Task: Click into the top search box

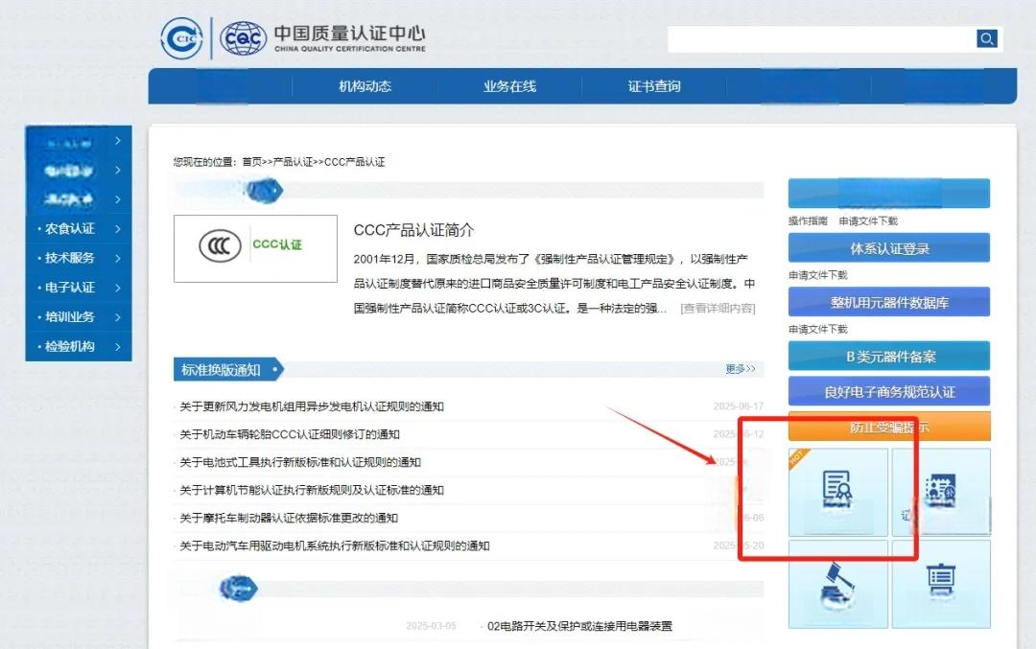Action: coord(821,39)
